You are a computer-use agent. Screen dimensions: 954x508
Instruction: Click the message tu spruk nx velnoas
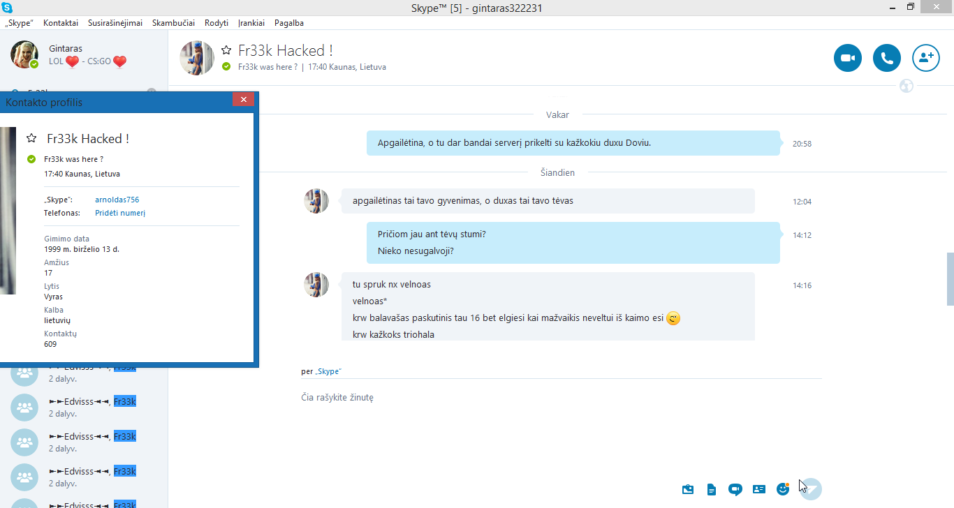pos(392,285)
